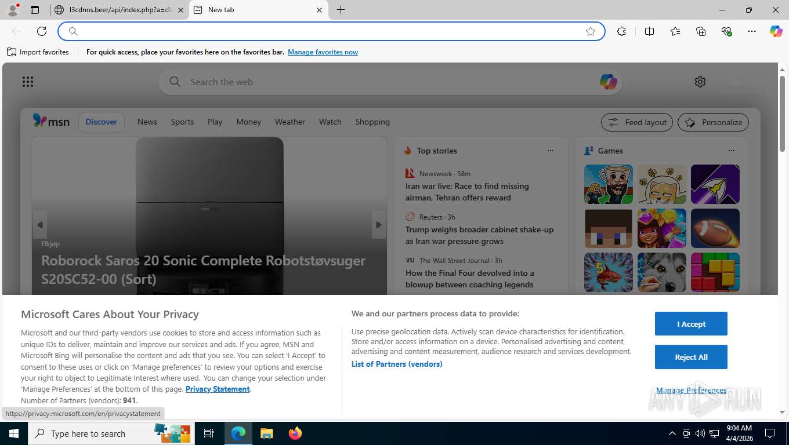
Task: Click Reject All on privacy banner
Action: [x=691, y=357]
